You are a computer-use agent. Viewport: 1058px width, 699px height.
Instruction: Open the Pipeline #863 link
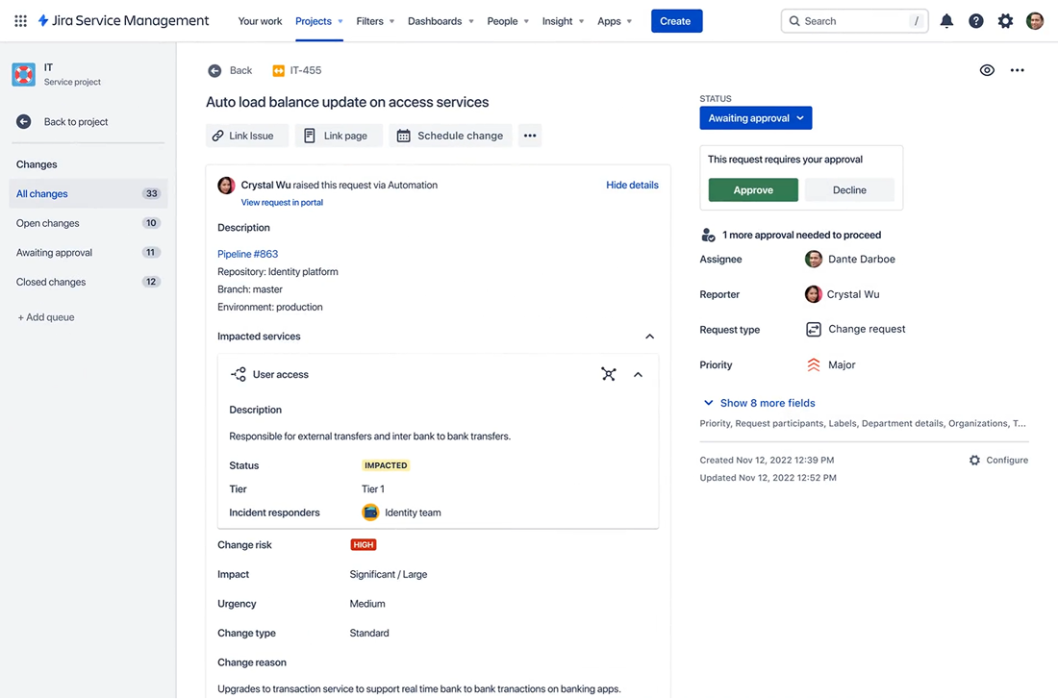point(247,254)
